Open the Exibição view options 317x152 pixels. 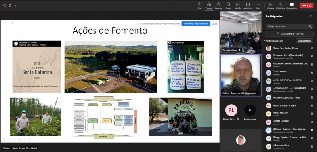coord(238,6)
